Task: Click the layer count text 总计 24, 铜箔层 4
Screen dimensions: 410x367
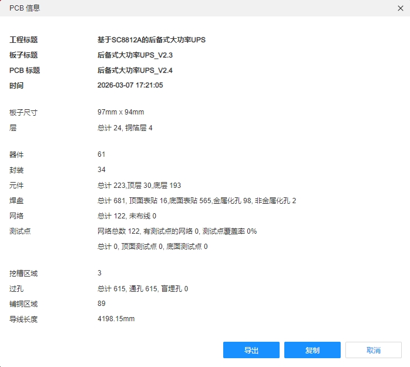Action: [125, 127]
